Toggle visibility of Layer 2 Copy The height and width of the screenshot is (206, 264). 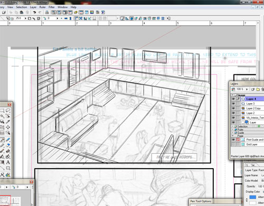[x=233, y=109]
